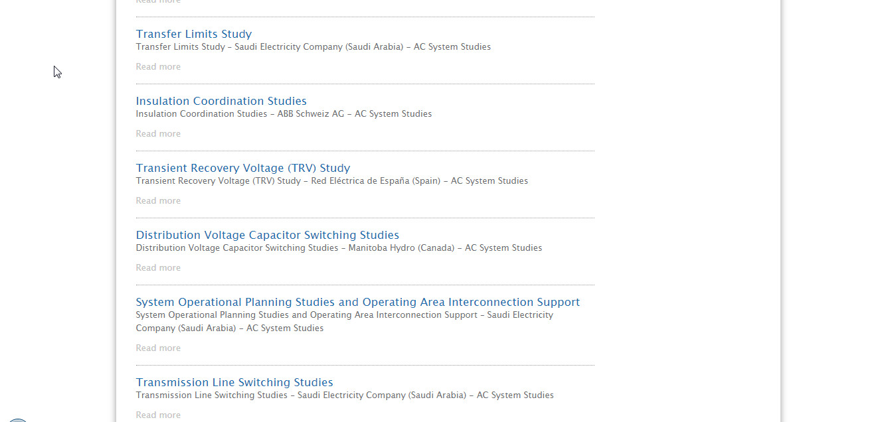Open Insulation Coordination Studies heading link
Viewport: 896px width, 422px height.
[x=221, y=101]
